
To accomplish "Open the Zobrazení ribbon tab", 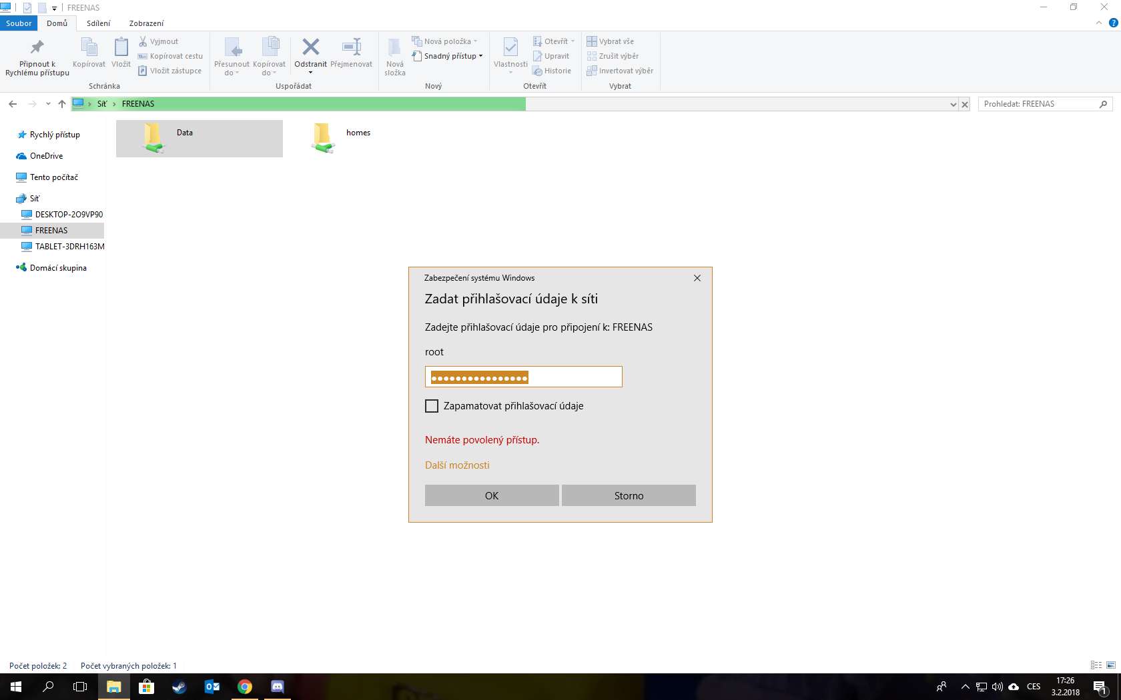I will click(146, 23).
